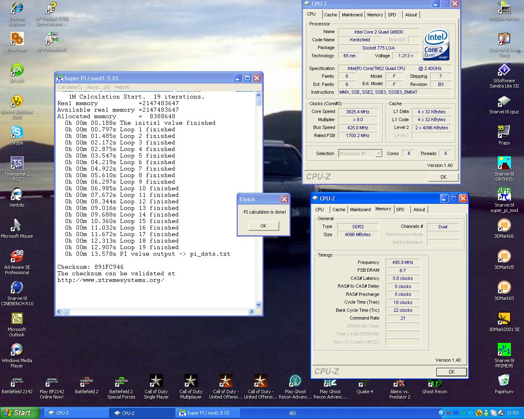Click Super PI horizontal scrollbar left arrow
Image resolution: width=524 pixels, height=419 pixels.
click(59, 312)
